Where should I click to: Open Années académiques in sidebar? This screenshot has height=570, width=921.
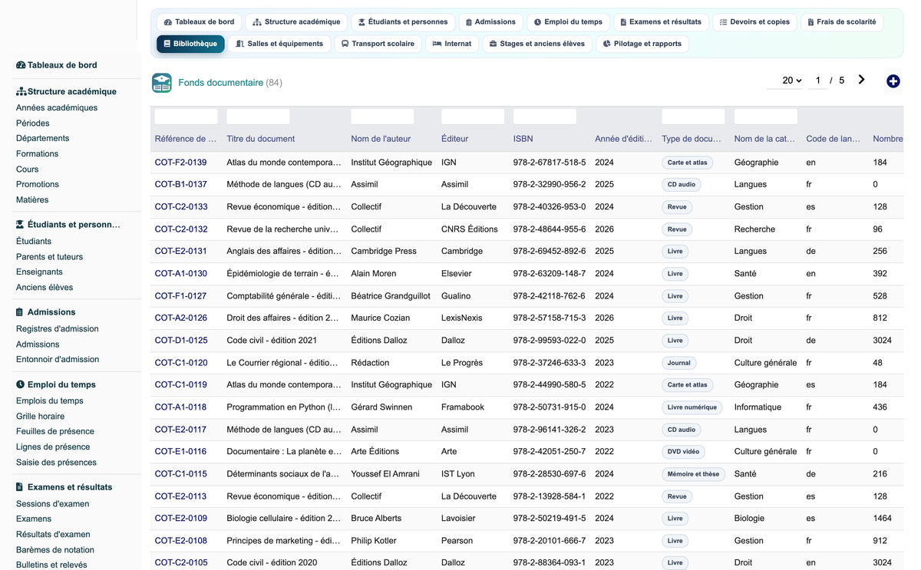click(x=57, y=107)
